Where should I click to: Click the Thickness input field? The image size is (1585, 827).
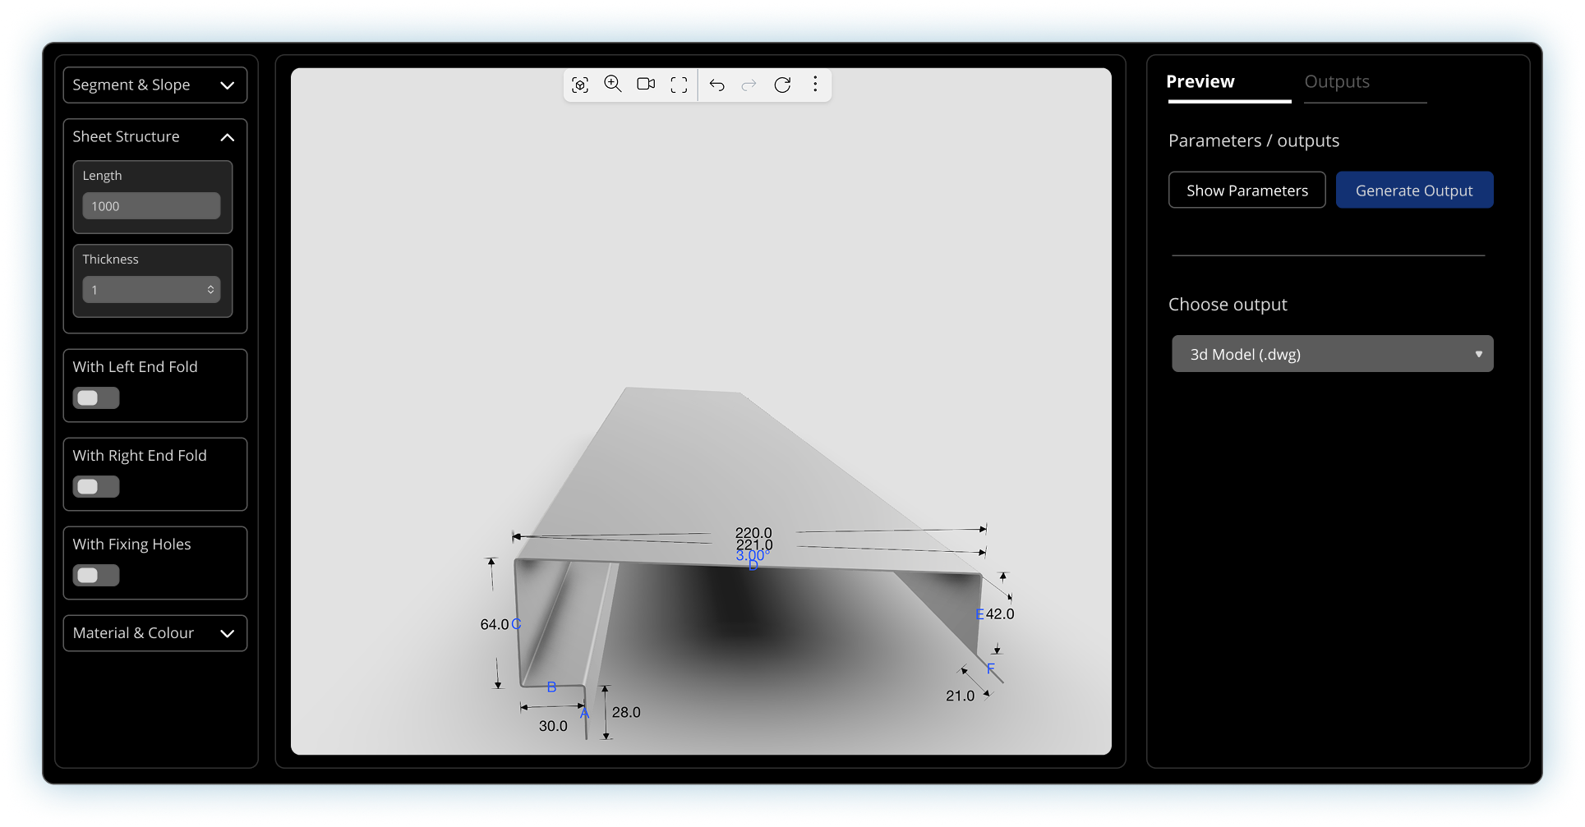click(151, 290)
